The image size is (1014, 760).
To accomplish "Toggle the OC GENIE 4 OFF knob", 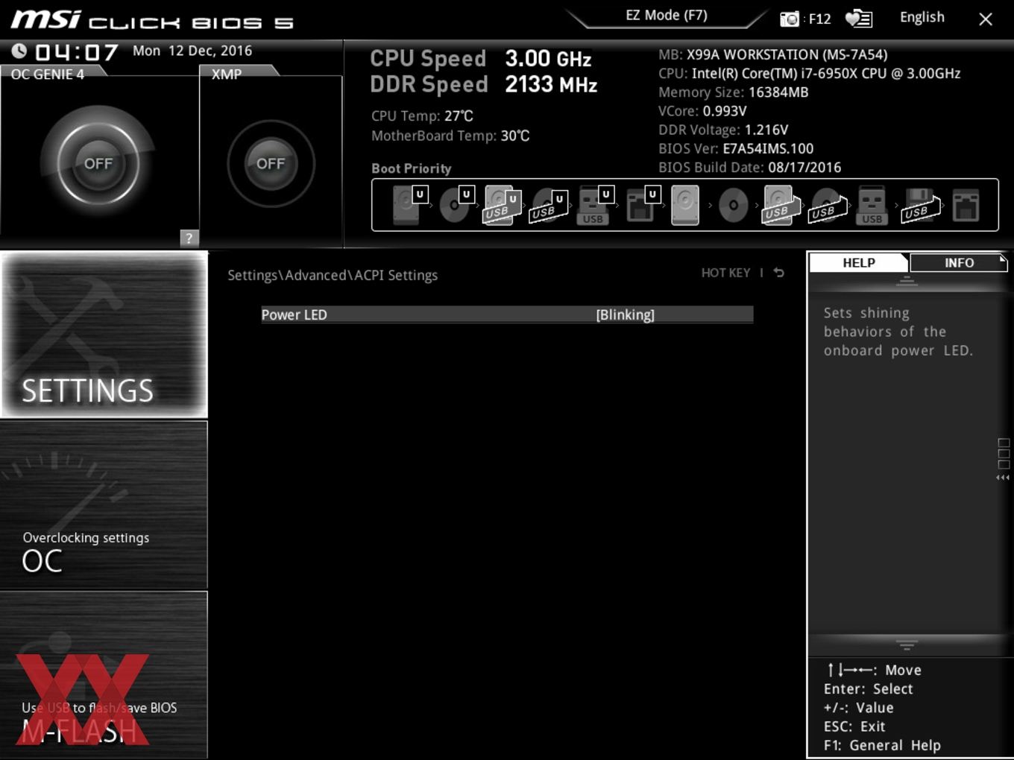I will coord(98,162).
